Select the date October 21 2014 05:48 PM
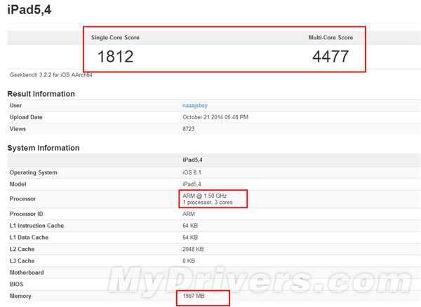 215,117
